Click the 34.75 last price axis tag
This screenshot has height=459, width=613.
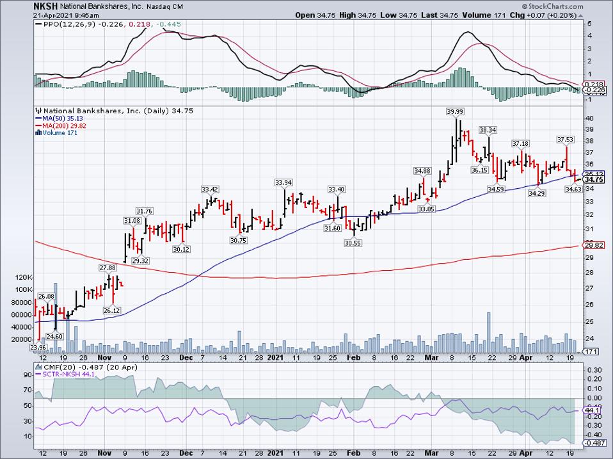tap(594, 180)
